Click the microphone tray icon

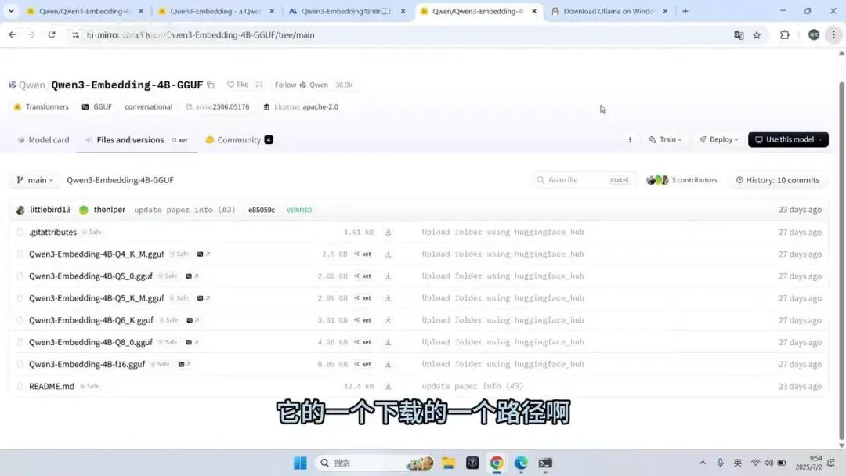(720, 463)
